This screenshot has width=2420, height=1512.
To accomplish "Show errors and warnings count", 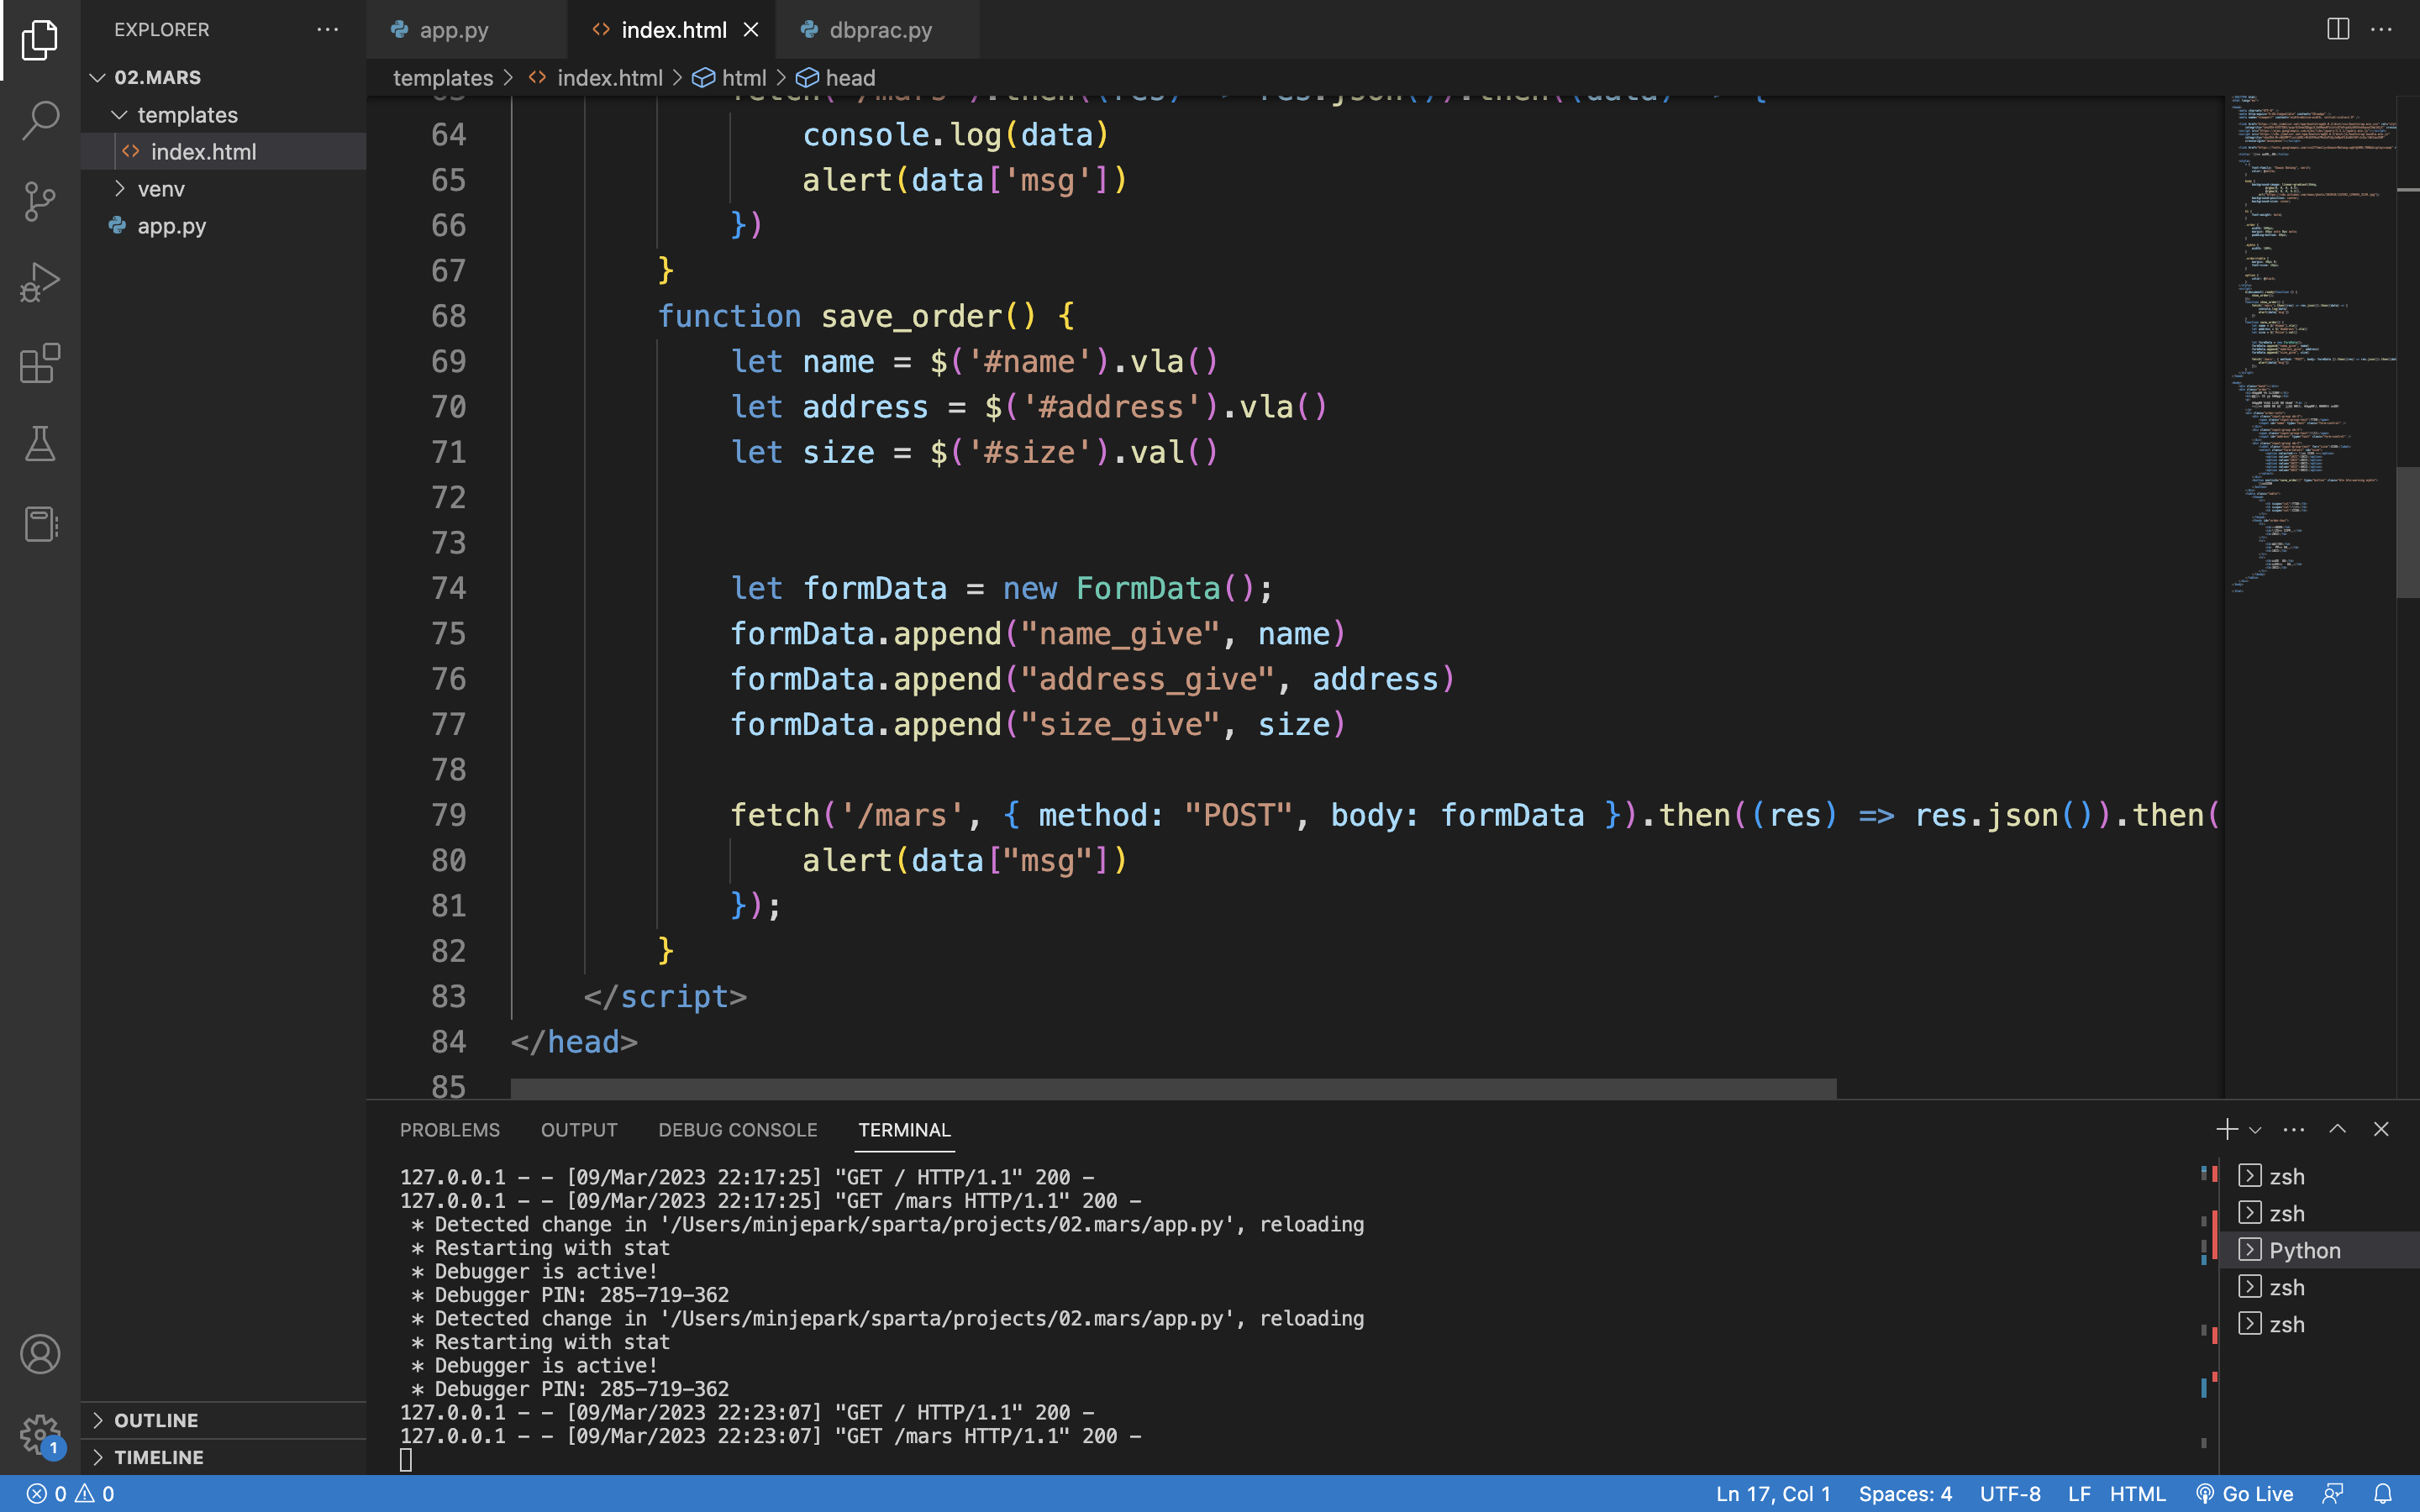I will point(70,1494).
